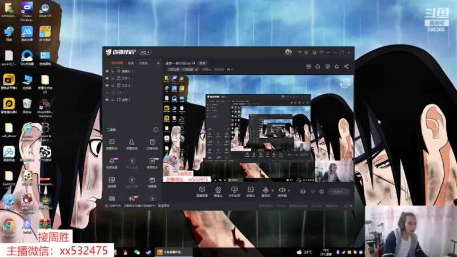Edit the stream category with the pencil icon

pos(197,69)
